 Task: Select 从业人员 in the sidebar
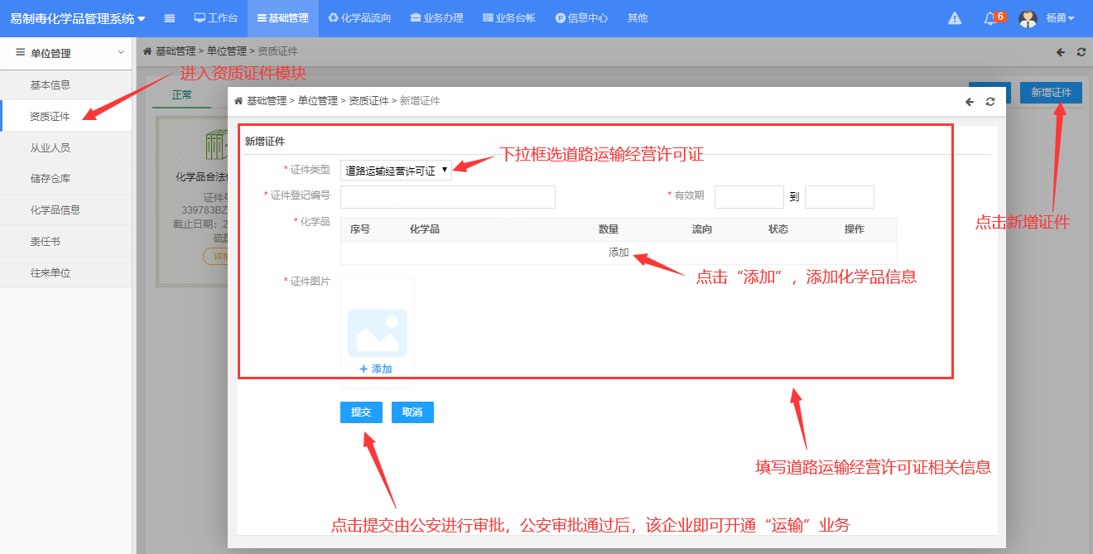point(51,147)
